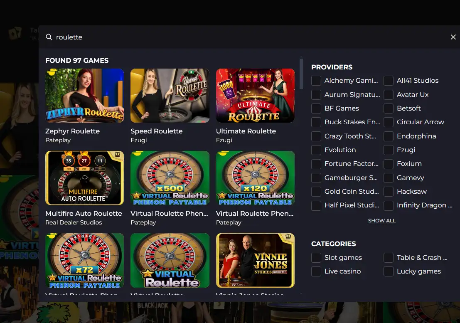The height and width of the screenshot is (323, 460).
Task: Check the BF Games provider checkbox
Action: pyautogui.click(x=316, y=108)
